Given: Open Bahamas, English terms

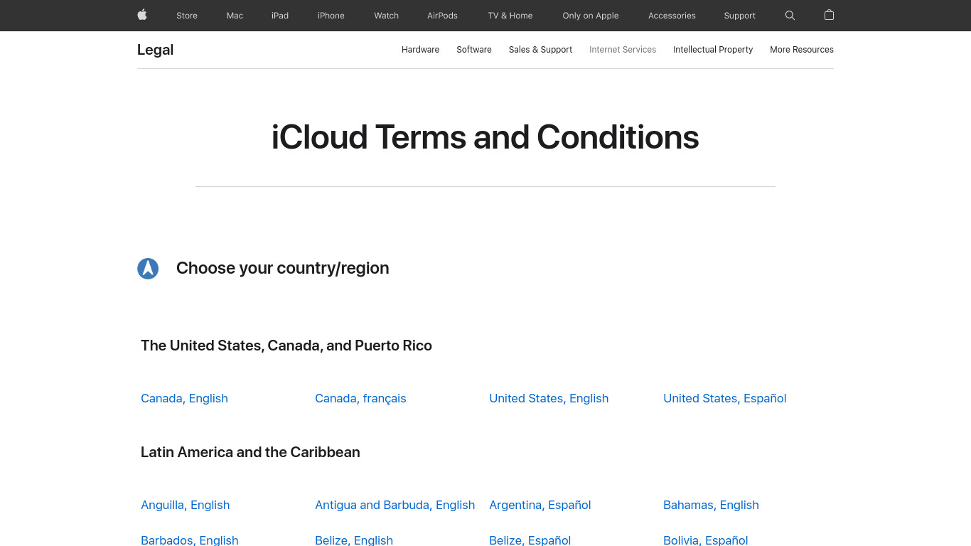Looking at the screenshot, I should (x=711, y=505).
